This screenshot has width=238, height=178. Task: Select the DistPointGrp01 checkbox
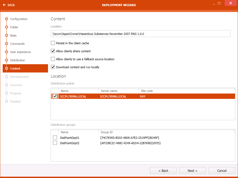pos(55,137)
